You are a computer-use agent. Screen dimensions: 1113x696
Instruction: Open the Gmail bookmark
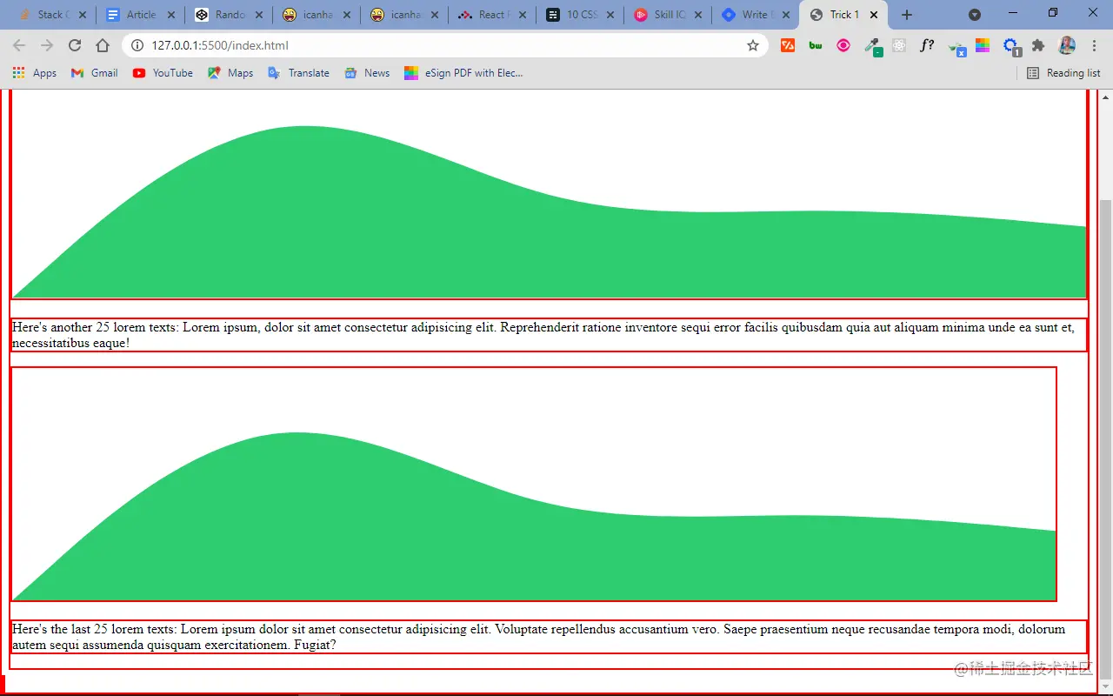tap(94, 73)
